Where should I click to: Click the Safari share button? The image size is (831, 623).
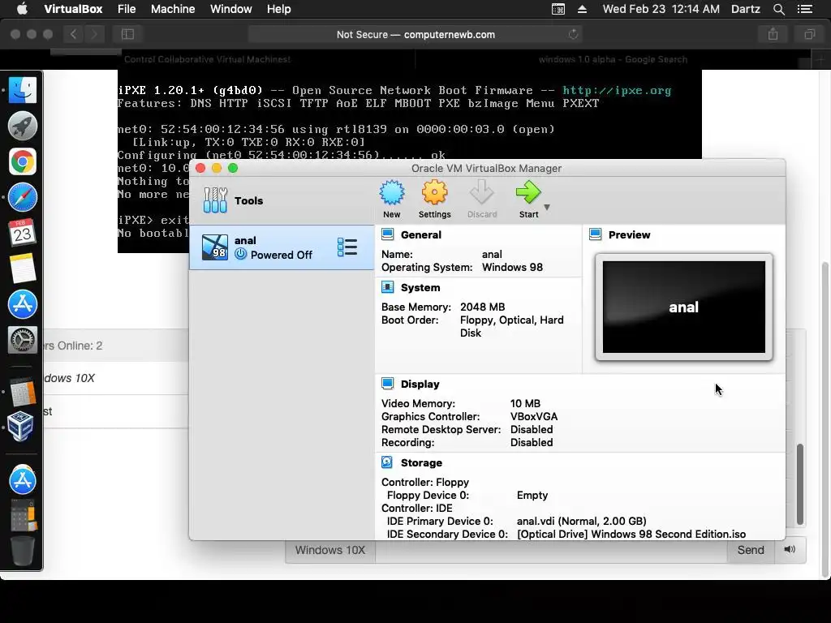click(773, 34)
